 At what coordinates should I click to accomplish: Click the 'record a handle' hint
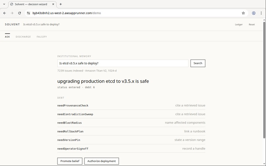pyautogui.click(x=194, y=149)
